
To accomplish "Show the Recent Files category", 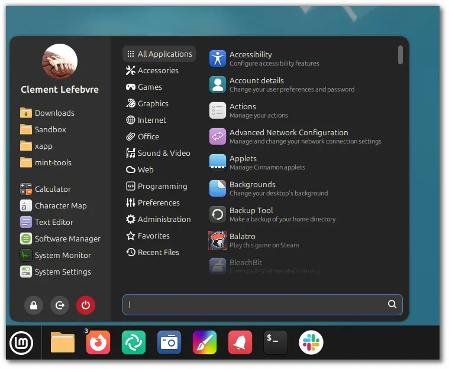I will click(158, 252).
